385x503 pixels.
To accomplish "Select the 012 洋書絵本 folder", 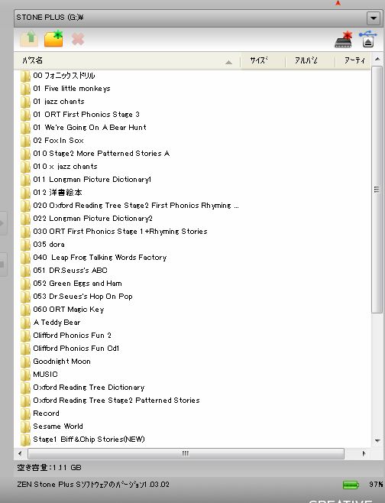I will click(51, 193).
